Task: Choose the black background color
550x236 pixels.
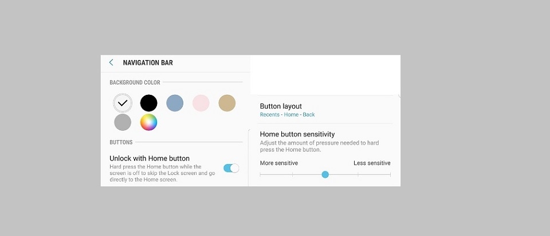Action: 149,103
